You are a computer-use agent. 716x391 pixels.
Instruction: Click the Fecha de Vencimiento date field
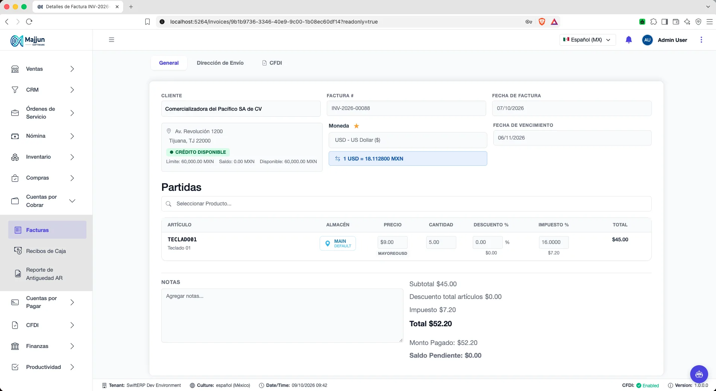[x=572, y=138]
